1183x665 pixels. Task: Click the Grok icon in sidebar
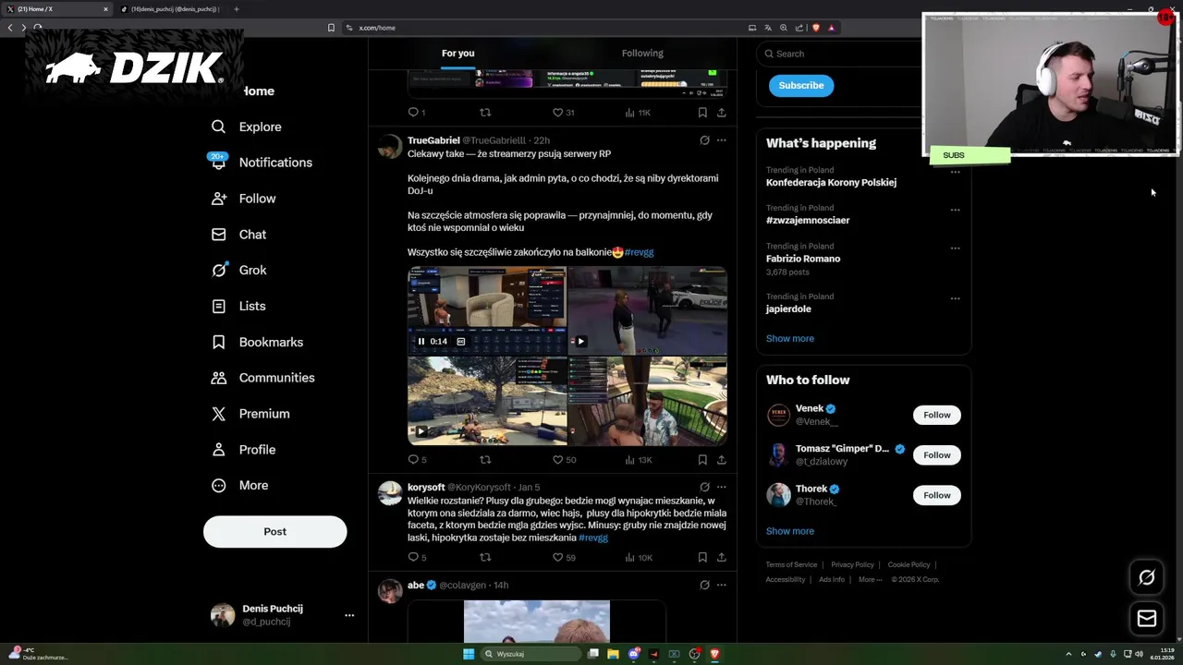point(218,271)
